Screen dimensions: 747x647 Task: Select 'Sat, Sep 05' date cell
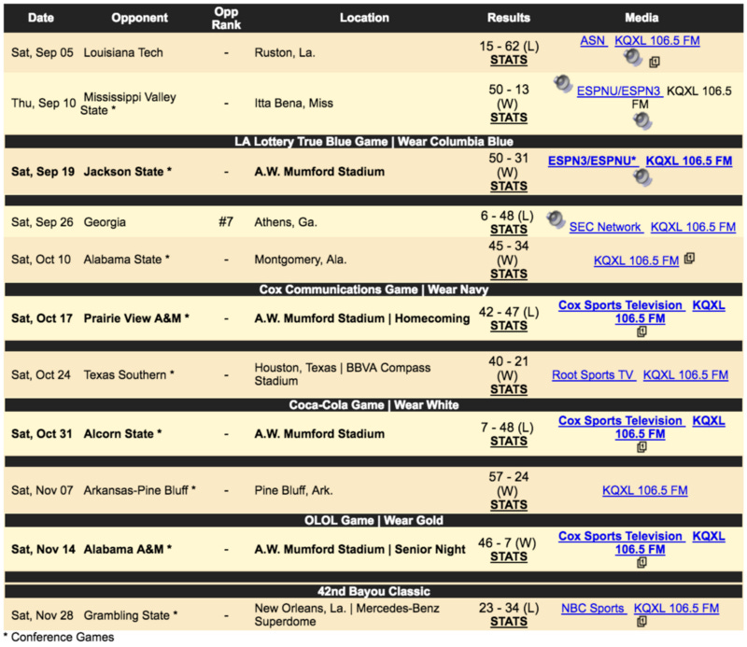point(42,52)
